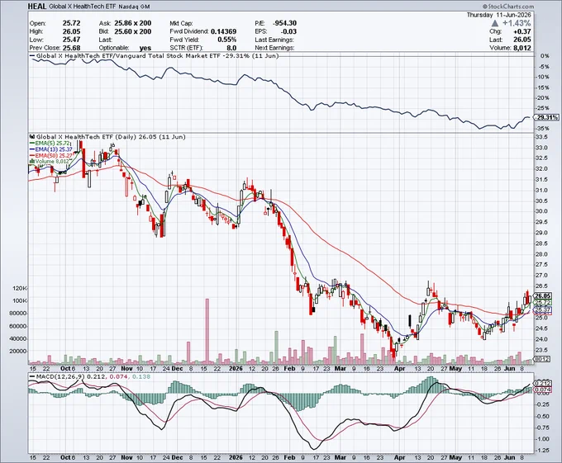This screenshot has height=463, width=562.
Task: Click the Bid quote 25.60 x 200
Action: pyautogui.click(x=132, y=31)
